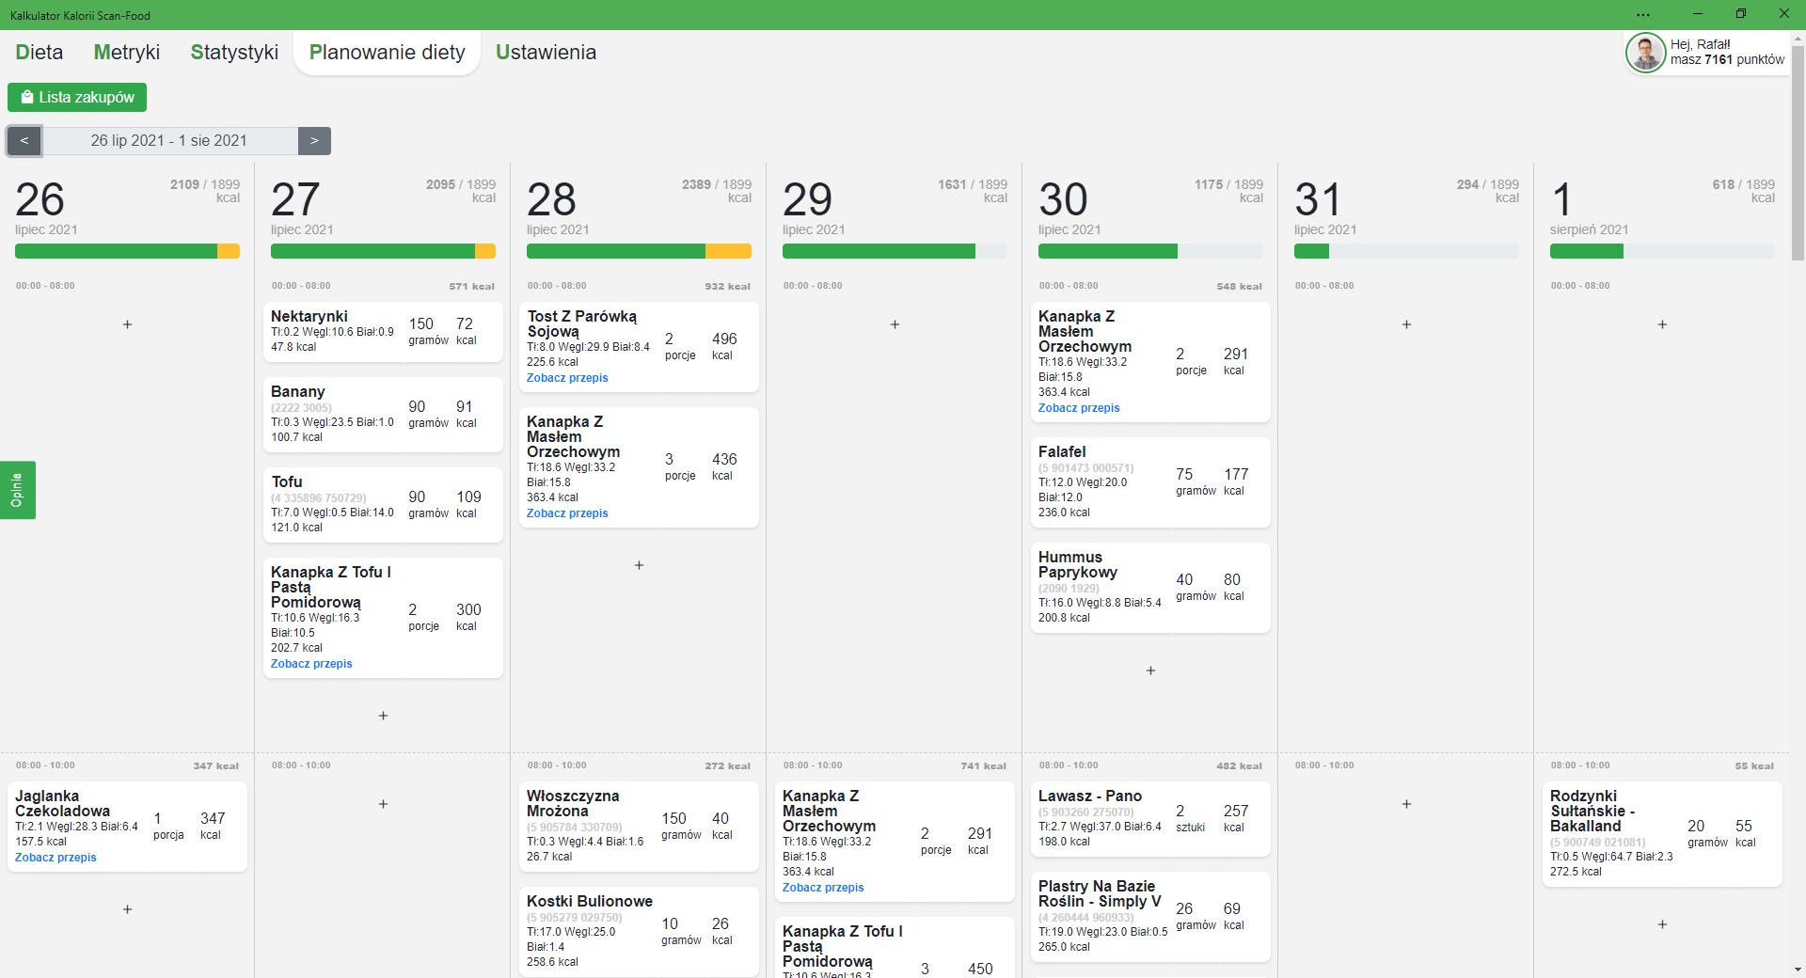Click plus icon below Kanapka Z Tofu on July 27
This screenshot has width=1806, height=978.
click(383, 716)
